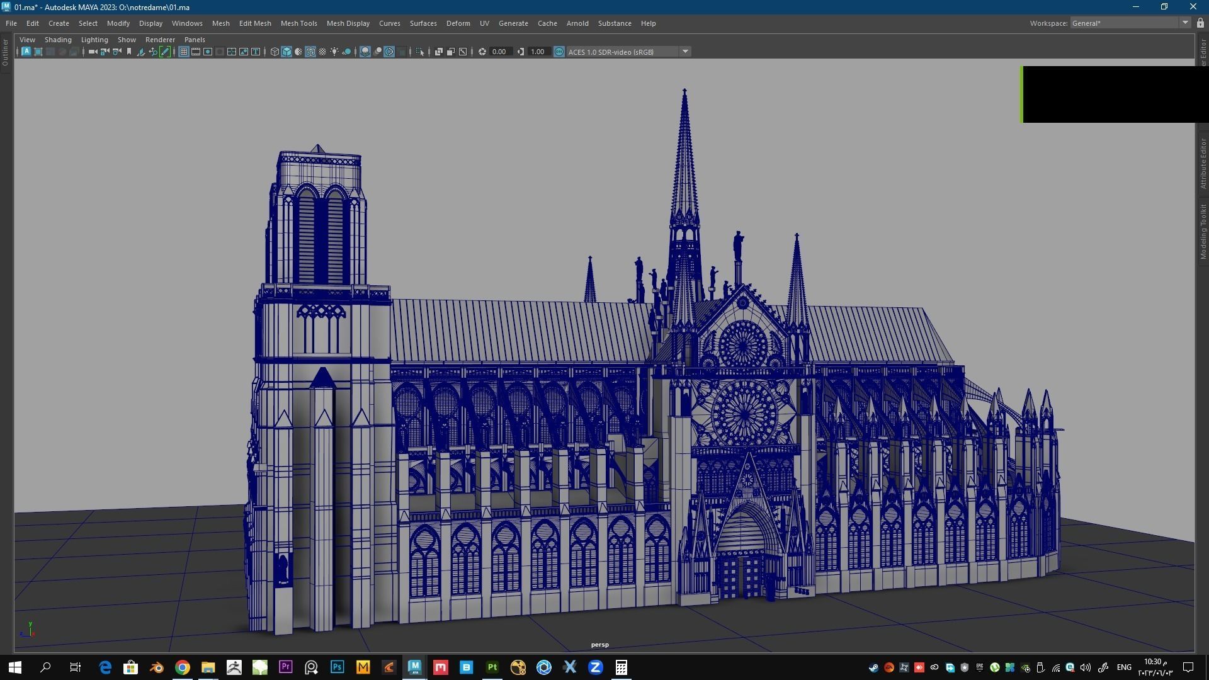Open the Deform menu

[458, 23]
